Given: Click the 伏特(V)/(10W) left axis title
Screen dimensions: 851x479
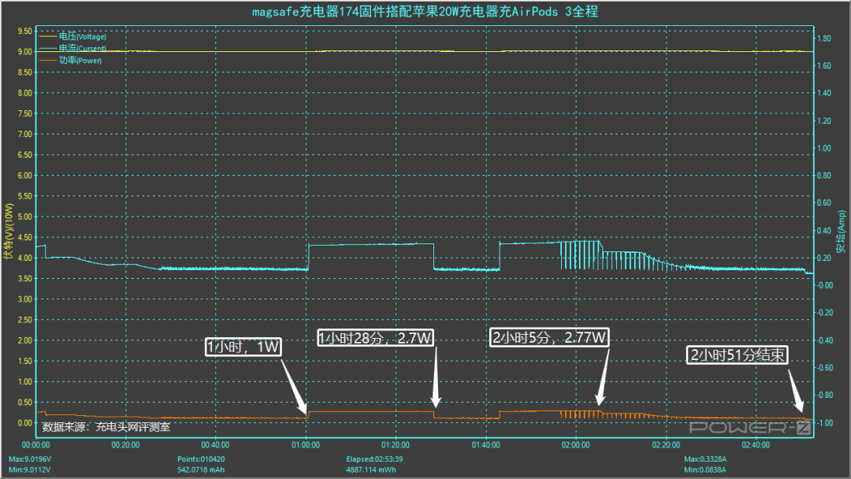Looking at the screenshot, I should tap(8, 232).
